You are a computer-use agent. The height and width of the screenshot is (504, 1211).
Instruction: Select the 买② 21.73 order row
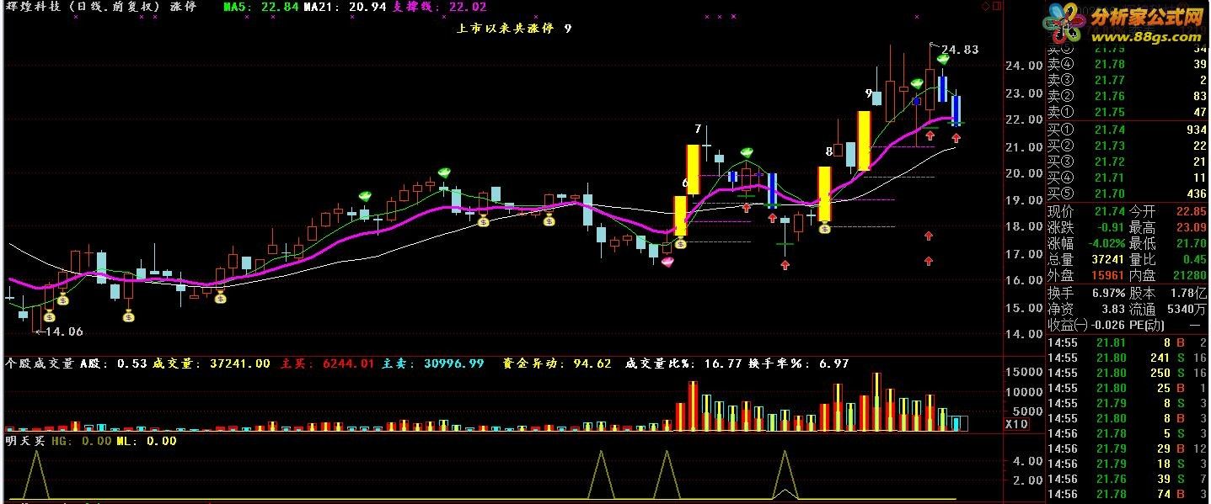coord(1127,146)
